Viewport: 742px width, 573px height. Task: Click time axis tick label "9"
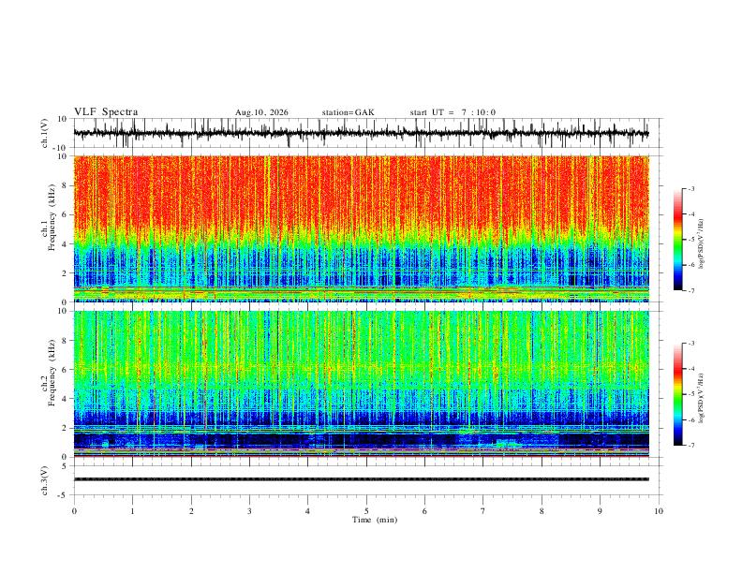pos(600,511)
